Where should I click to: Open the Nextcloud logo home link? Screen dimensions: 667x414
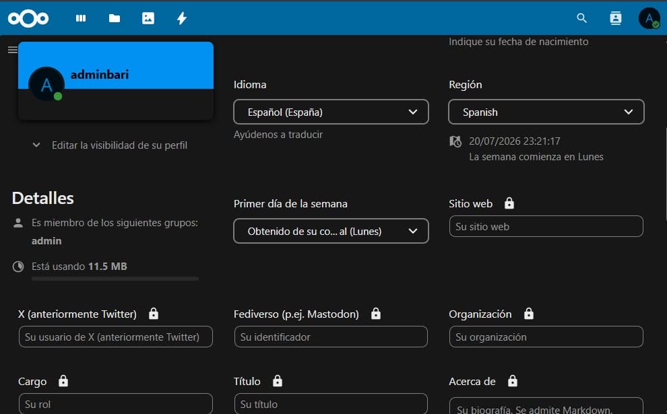point(28,18)
